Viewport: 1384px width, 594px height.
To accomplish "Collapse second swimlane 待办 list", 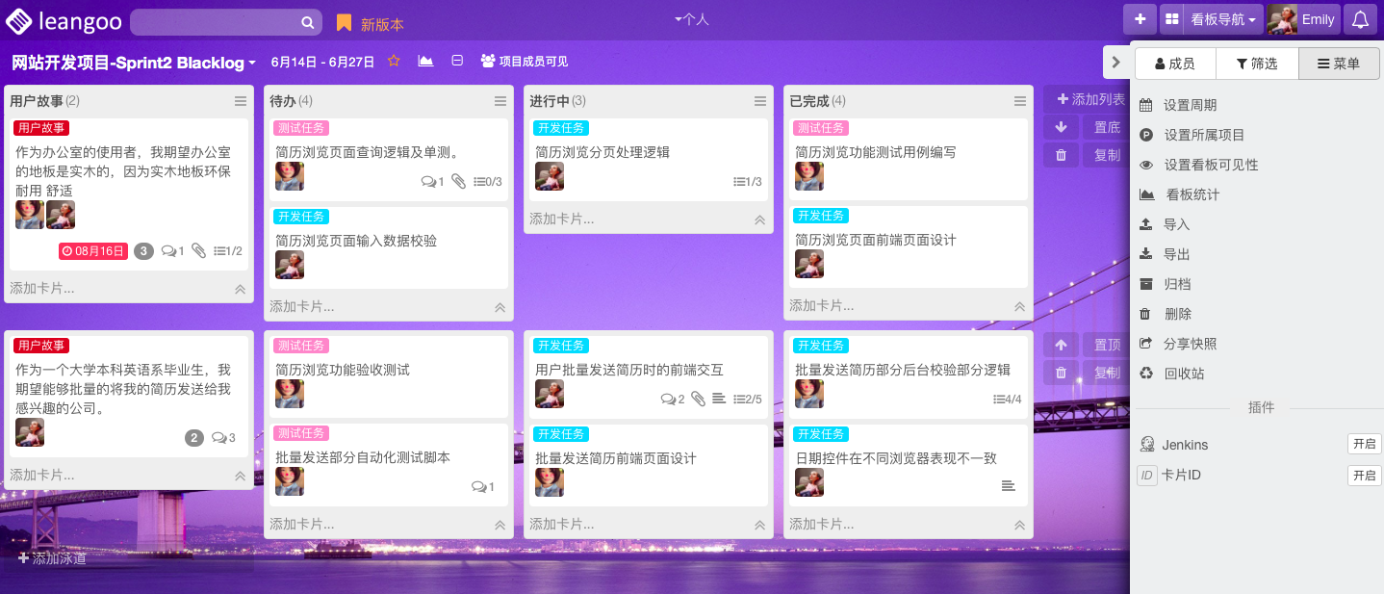I will 500,525.
